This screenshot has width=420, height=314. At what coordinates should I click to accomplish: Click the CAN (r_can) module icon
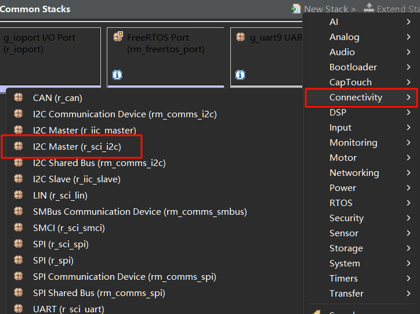tap(19, 98)
